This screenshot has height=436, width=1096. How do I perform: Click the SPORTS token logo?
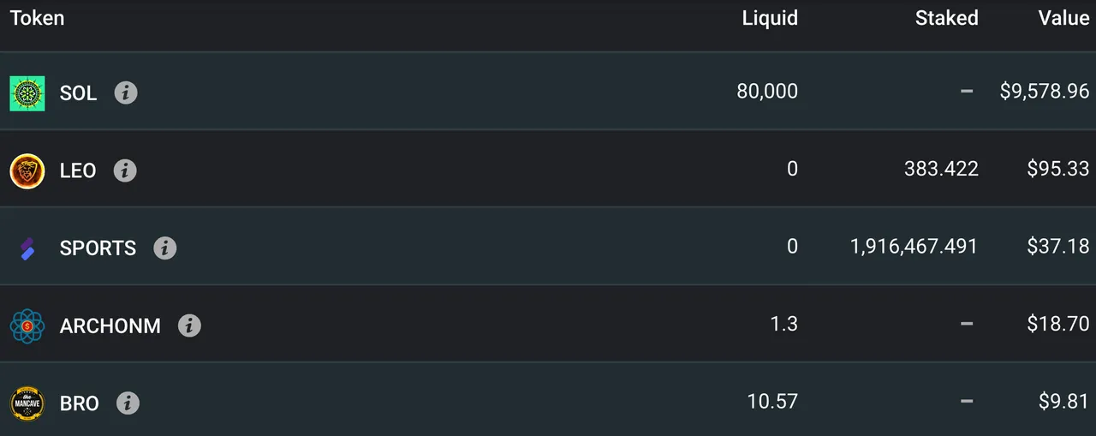pos(27,248)
